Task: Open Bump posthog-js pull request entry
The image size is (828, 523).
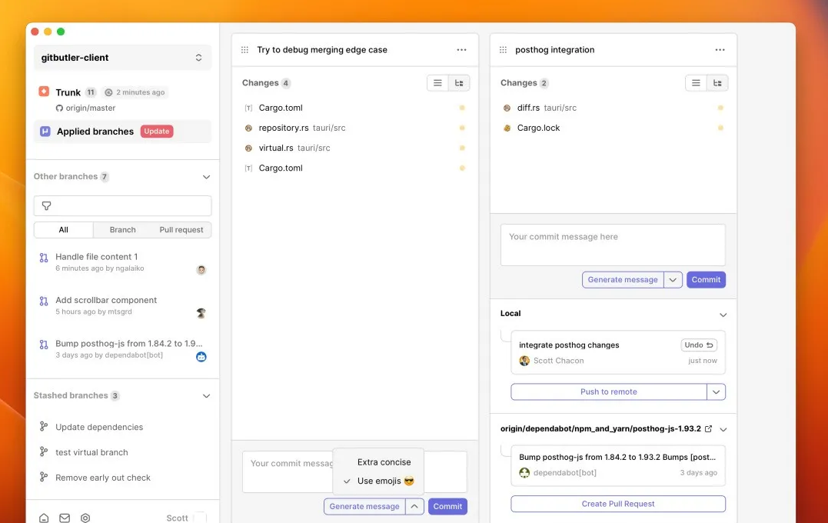Action: pyautogui.click(x=122, y=348)
